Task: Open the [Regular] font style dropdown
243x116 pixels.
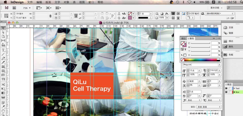Action: (x=202, y=65)
